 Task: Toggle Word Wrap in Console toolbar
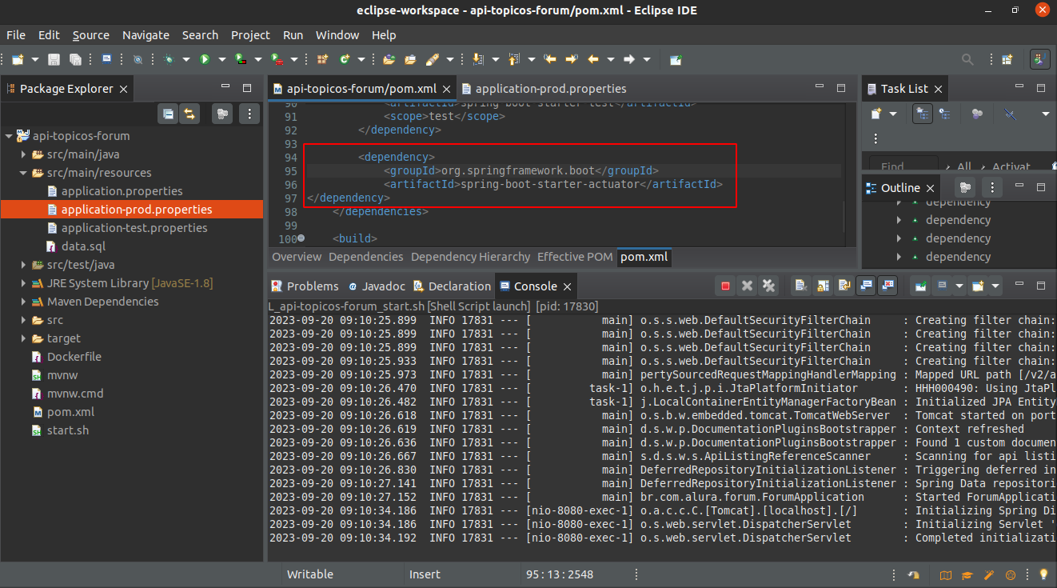[844, 286]
